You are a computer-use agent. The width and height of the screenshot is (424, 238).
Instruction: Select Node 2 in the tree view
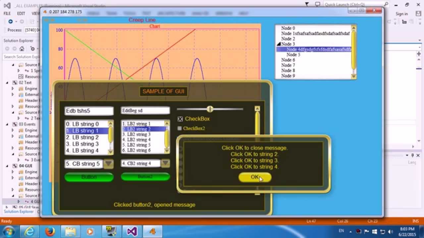(288, 39)
